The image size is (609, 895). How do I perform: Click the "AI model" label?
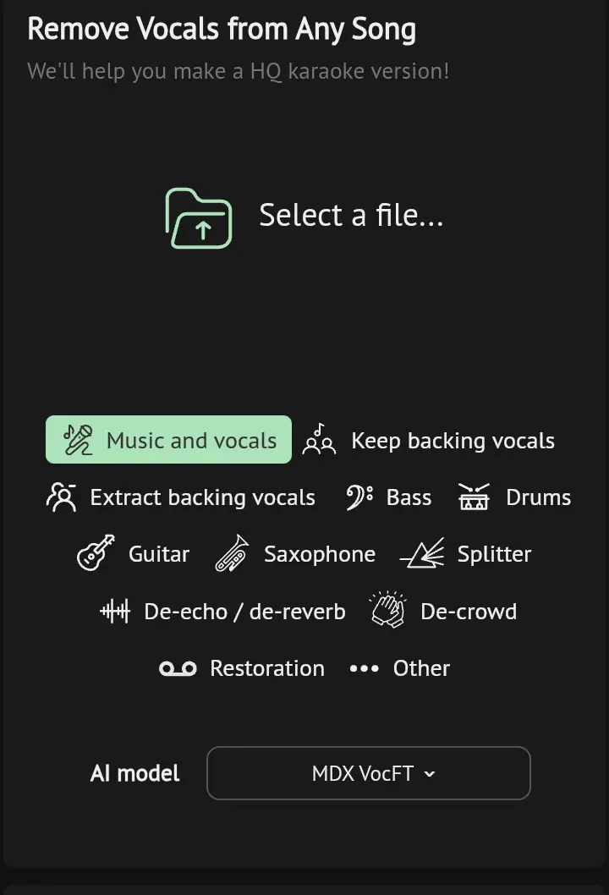[x=134, y=773]
